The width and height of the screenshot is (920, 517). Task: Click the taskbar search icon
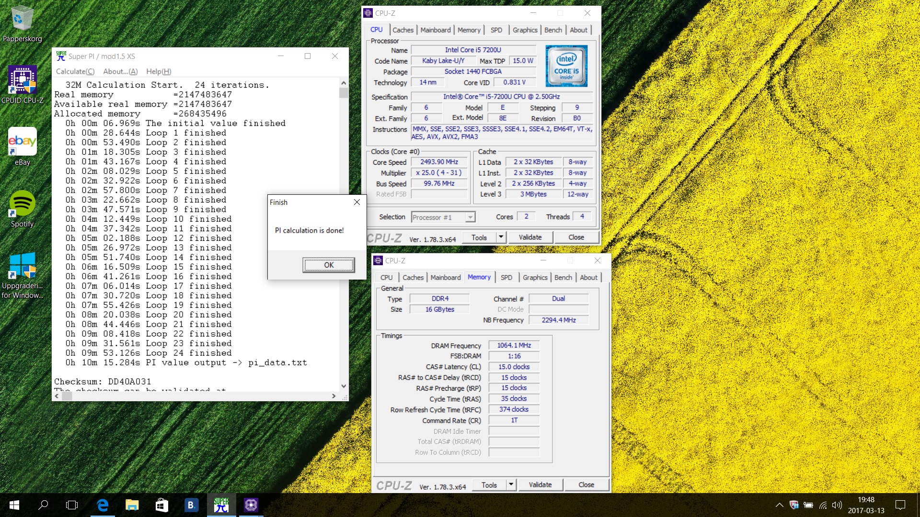tap(43, 505)
